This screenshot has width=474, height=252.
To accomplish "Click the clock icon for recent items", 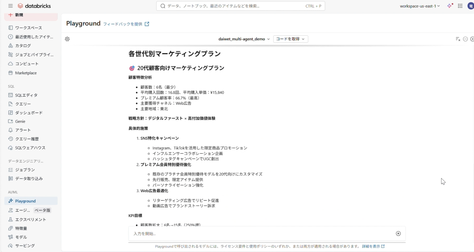I will [x=10, y=37].
